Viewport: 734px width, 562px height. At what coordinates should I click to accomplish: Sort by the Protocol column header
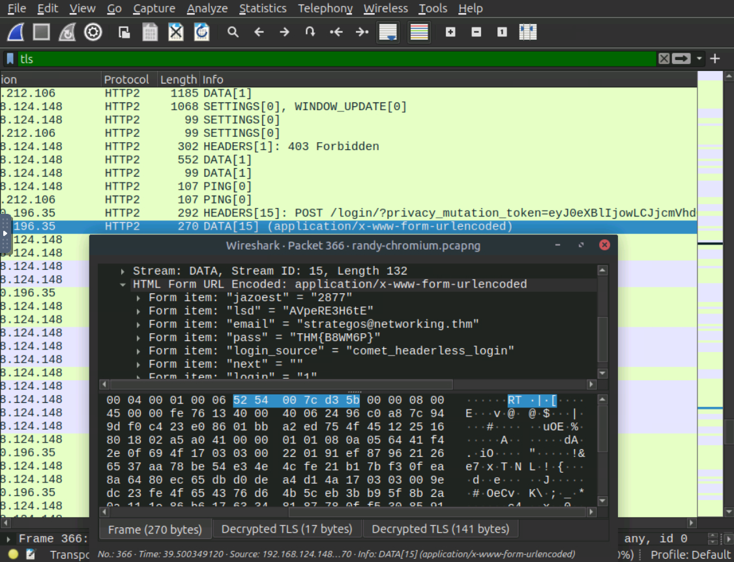coord(126,80)
